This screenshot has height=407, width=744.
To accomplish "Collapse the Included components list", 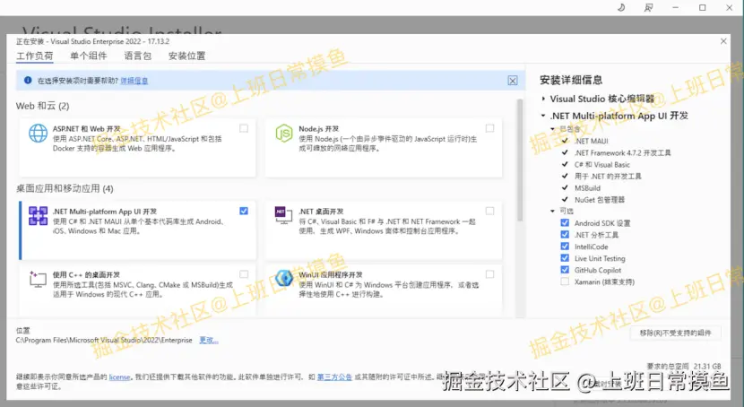I will 552,129.
